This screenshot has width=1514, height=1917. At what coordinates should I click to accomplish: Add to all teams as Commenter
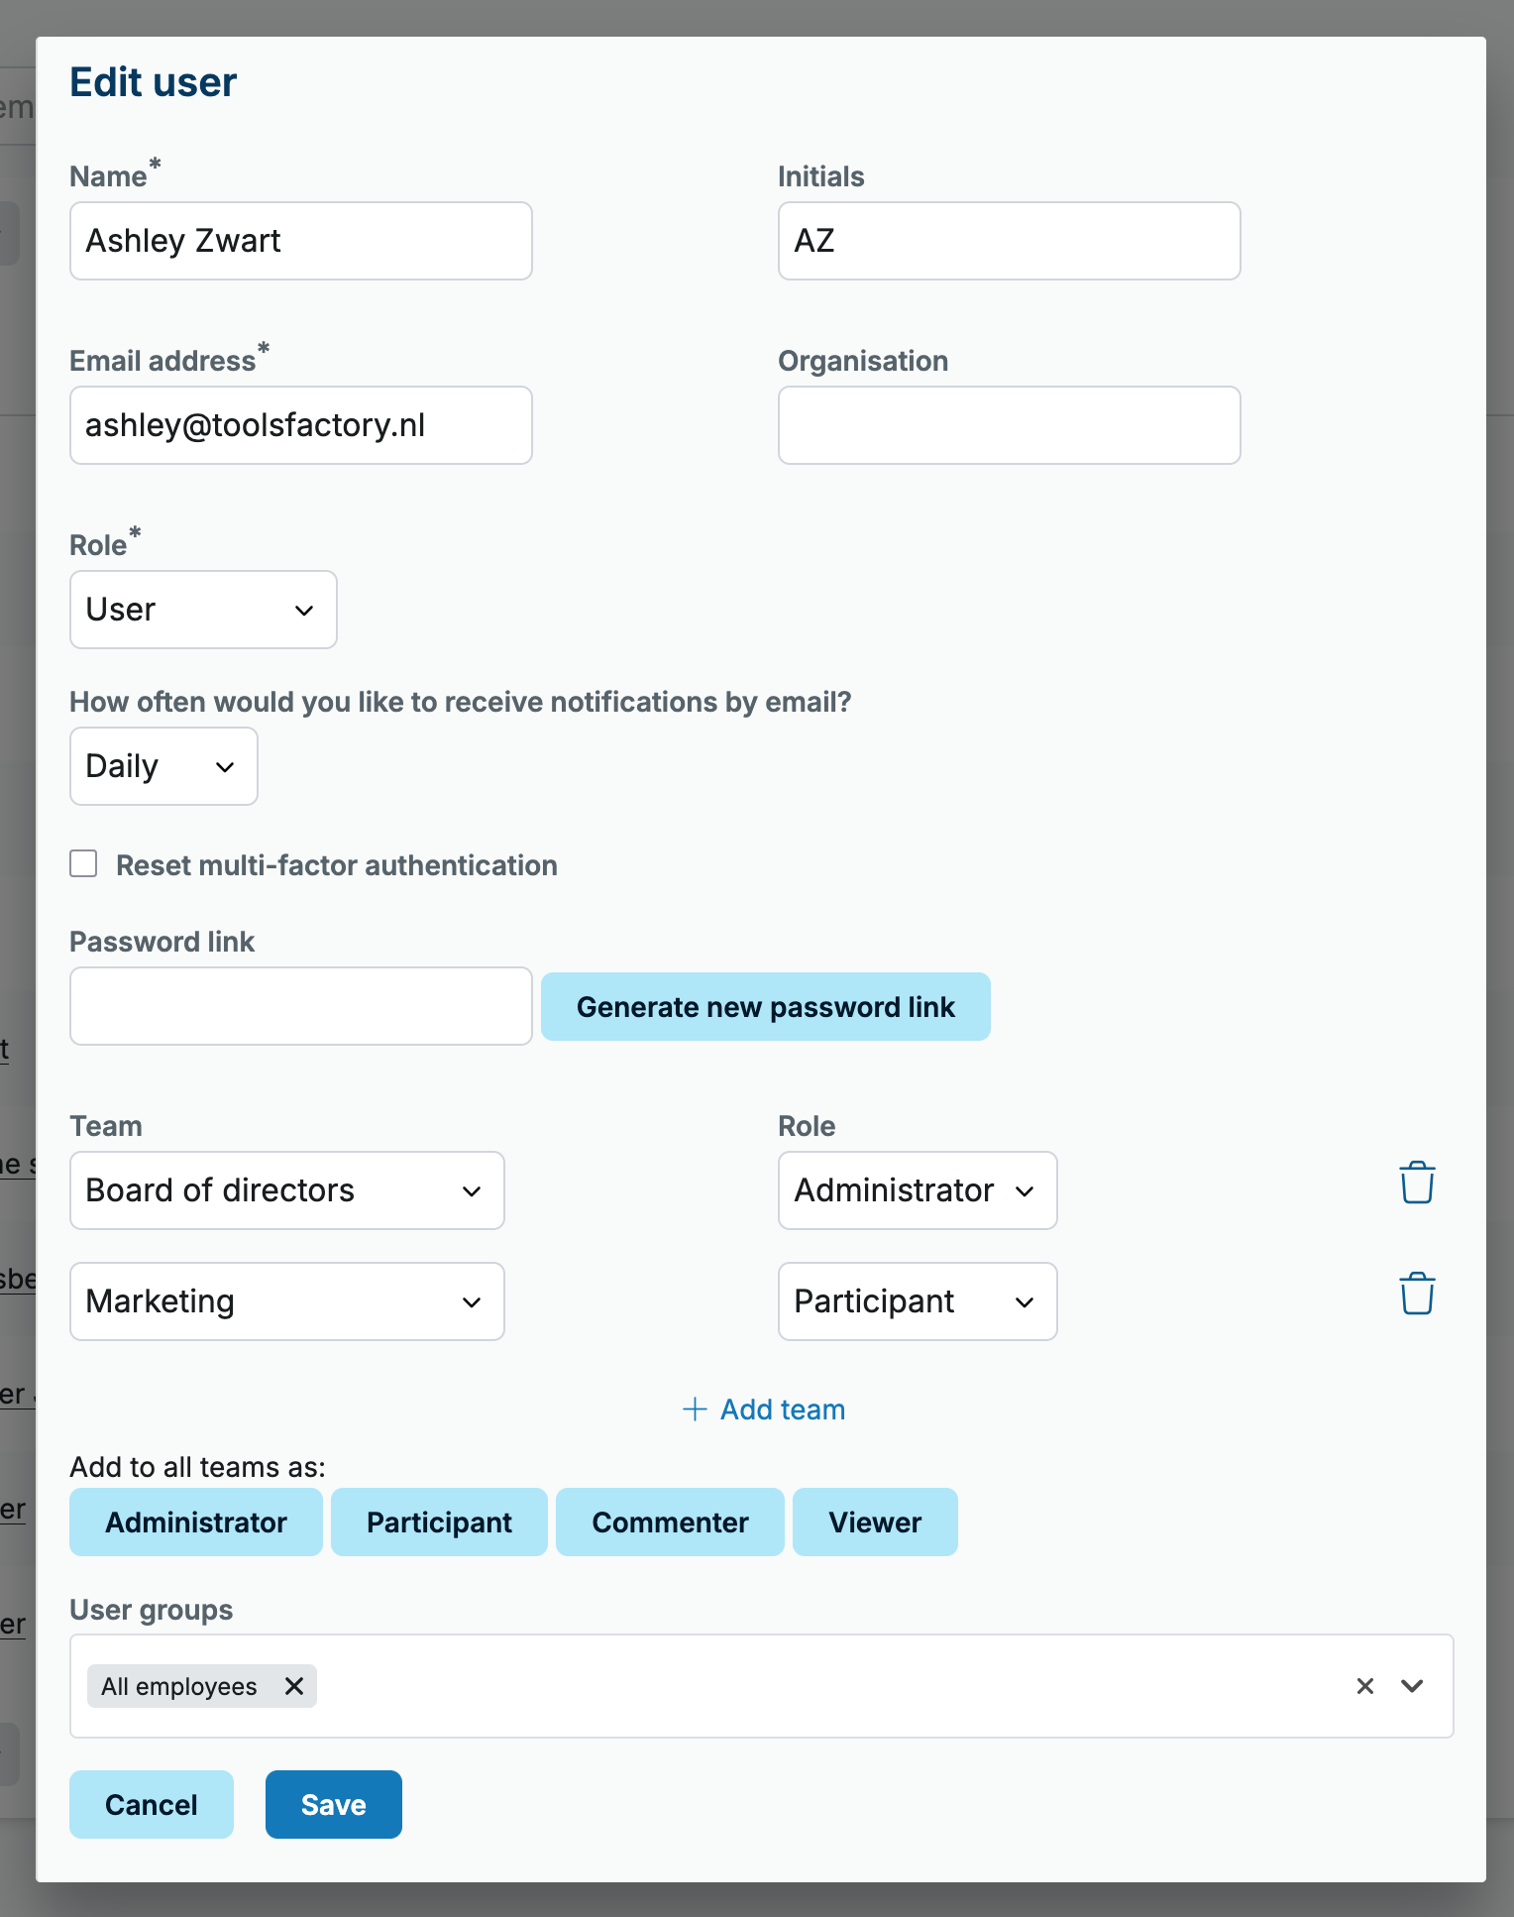point(671,1522)
